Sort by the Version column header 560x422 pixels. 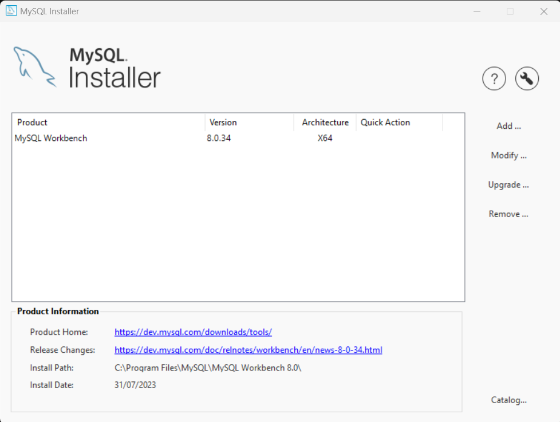click(249, 123)
